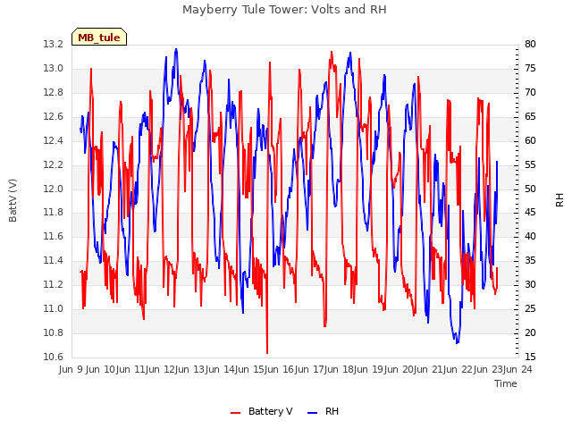This screenshot has height=429, width=572.
Task: Click the 55 RH tick label
Action: 530,164
